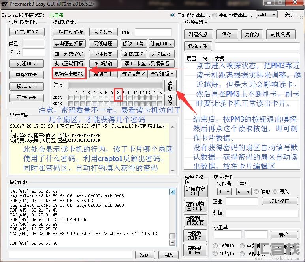The image size is (305, 262).
Task: Click the 写T5xx卡 button
Action: [x=26, y=98]
